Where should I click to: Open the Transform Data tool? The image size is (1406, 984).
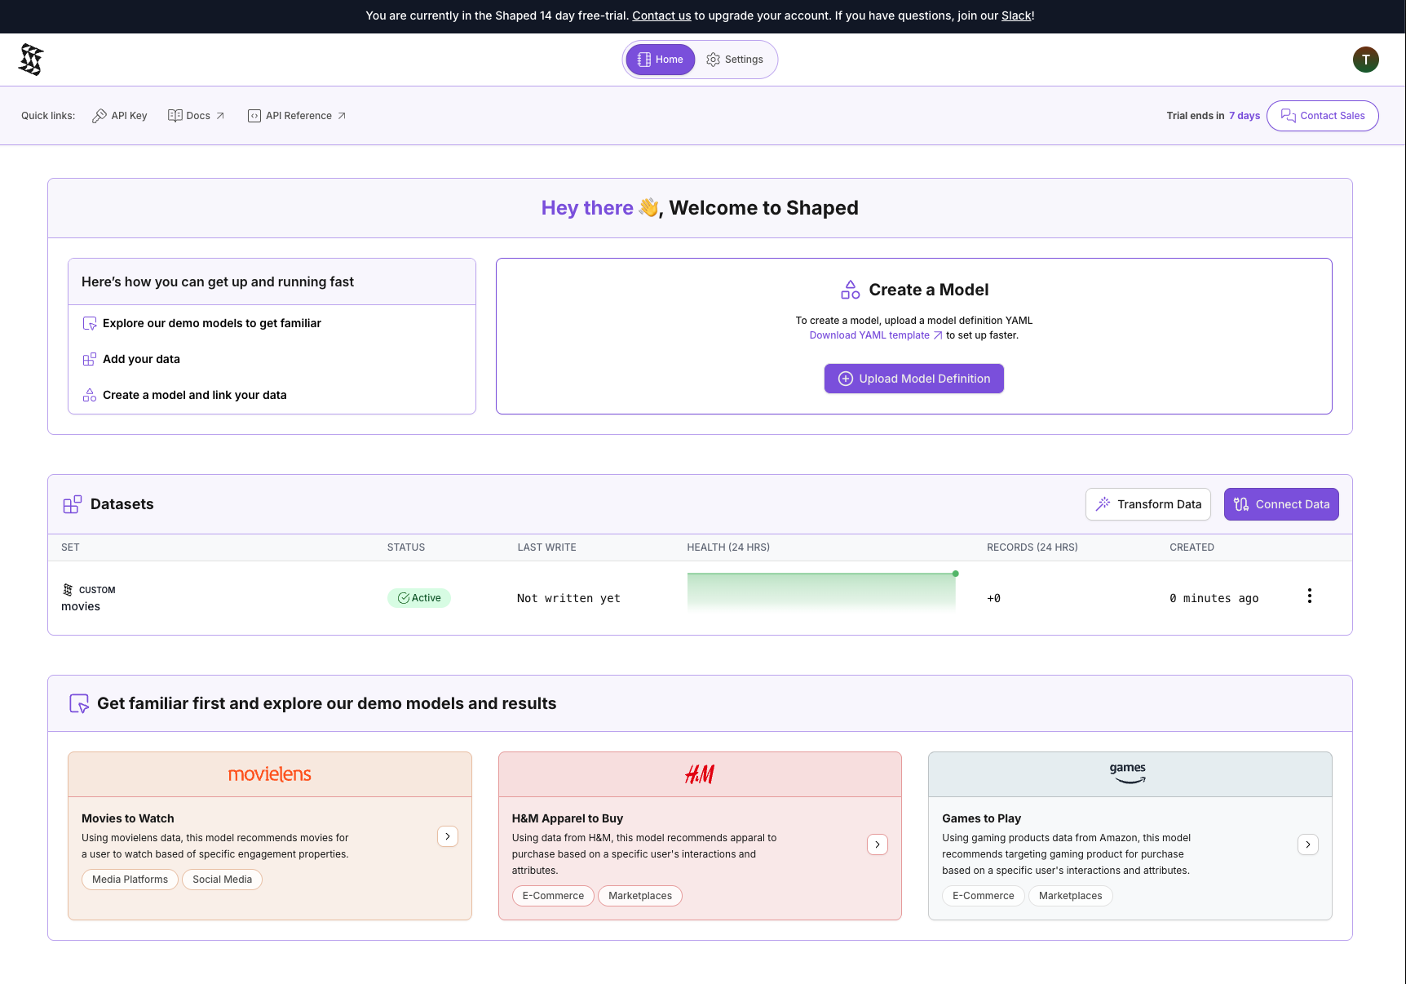click(1147, 504)
